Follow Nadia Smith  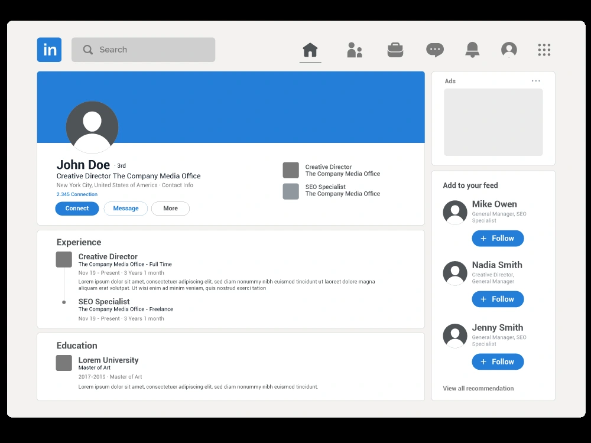pyautogui.click(x=498, y=299)
